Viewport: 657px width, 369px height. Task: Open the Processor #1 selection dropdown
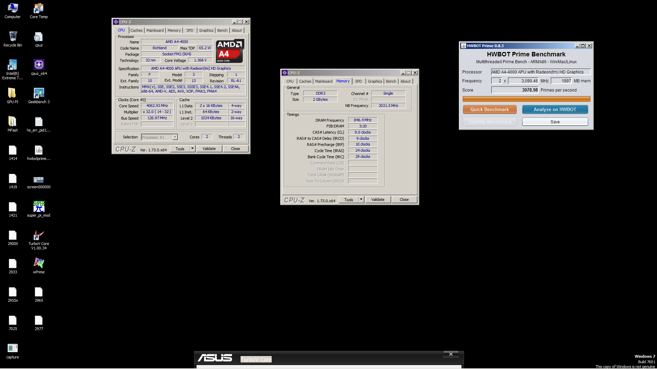click(x=159, y=137)
